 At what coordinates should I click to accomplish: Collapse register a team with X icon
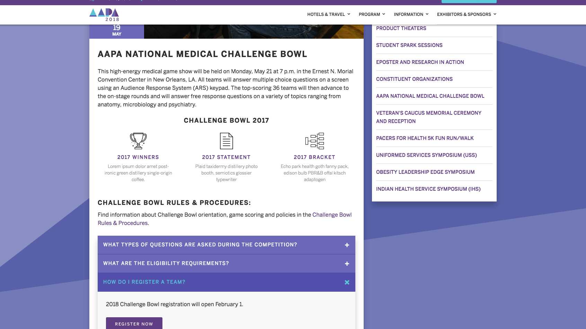(347, 282)
